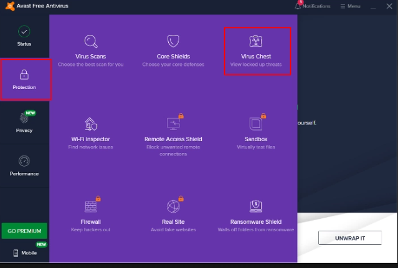The width and height of the screenshot is (398, 268).
Task: Click the Remote Access Shield title
Action: (173, 139)
